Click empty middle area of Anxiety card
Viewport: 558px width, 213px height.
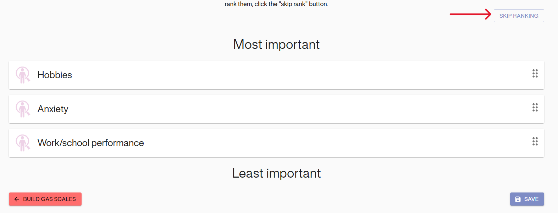pyautogui.click(x=284, y=109)
